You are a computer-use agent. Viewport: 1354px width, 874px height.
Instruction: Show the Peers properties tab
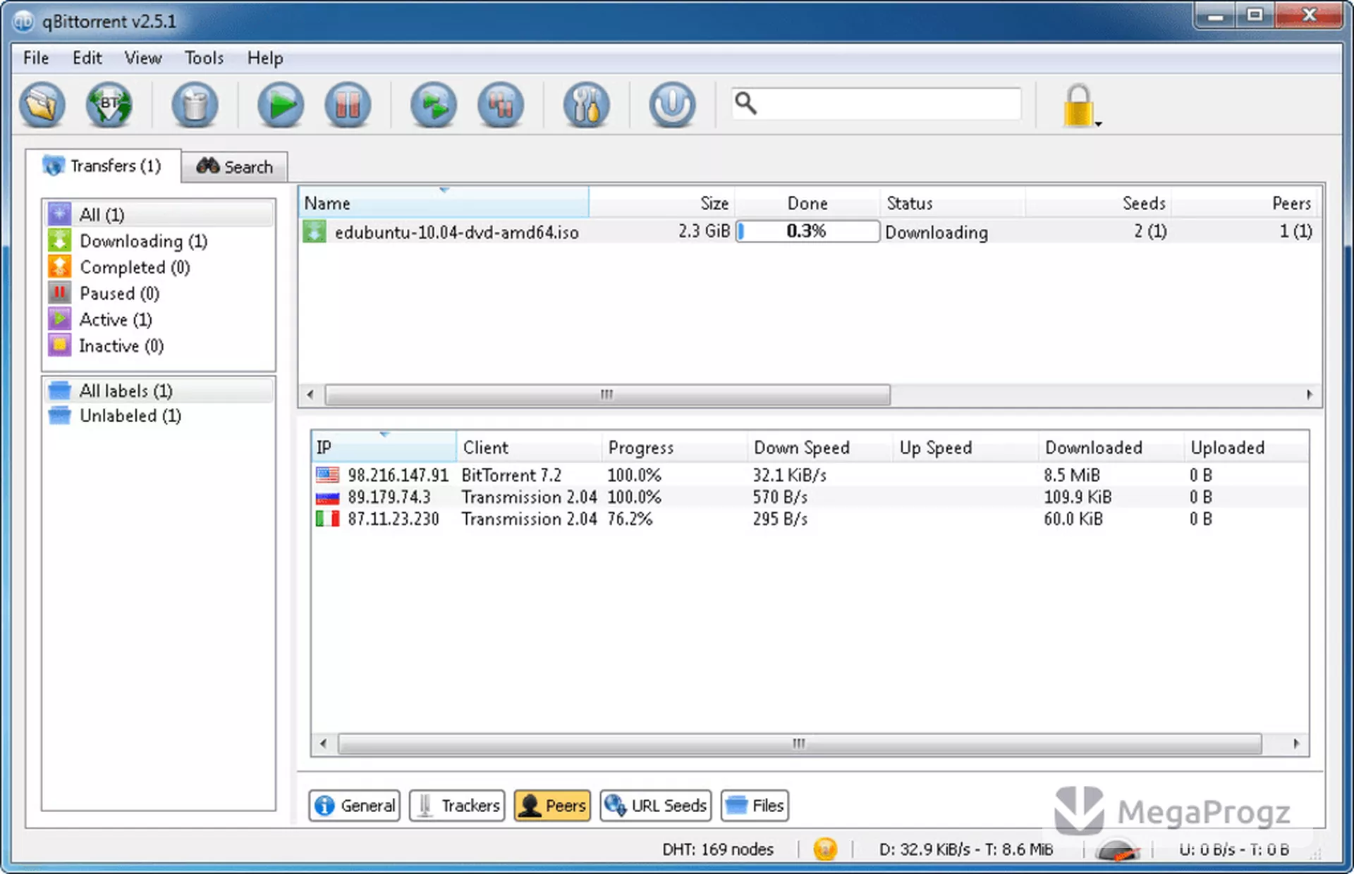click(x=552, y=806)
